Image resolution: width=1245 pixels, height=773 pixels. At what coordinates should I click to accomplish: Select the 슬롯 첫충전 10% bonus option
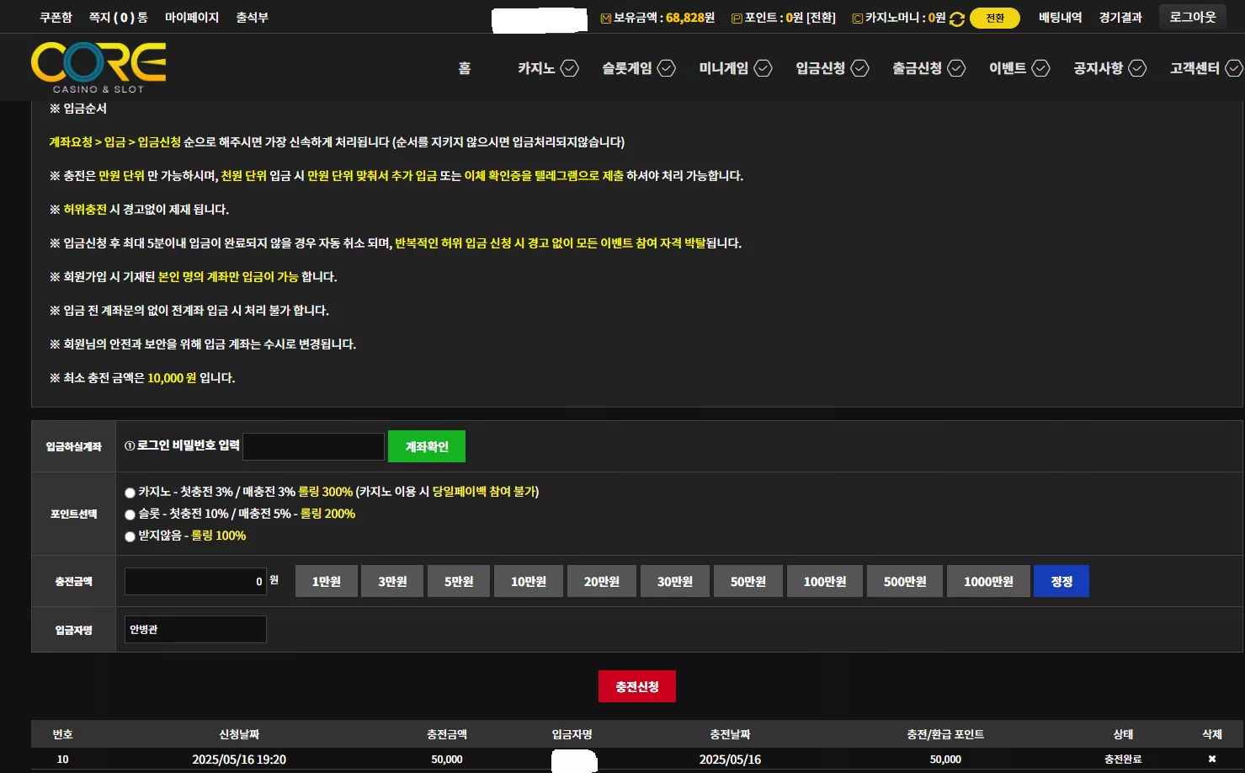tap(130, 514)
